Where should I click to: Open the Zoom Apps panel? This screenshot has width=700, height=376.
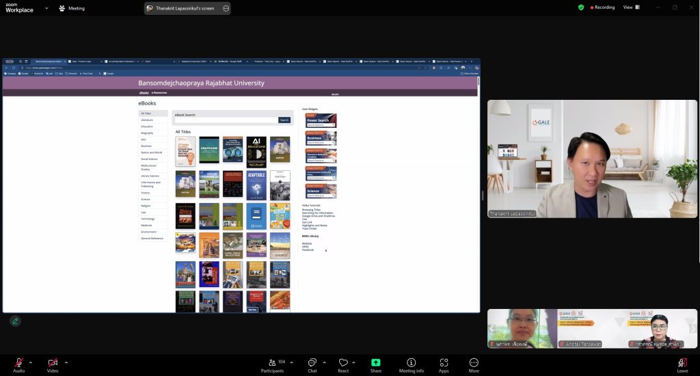point(444,365)
